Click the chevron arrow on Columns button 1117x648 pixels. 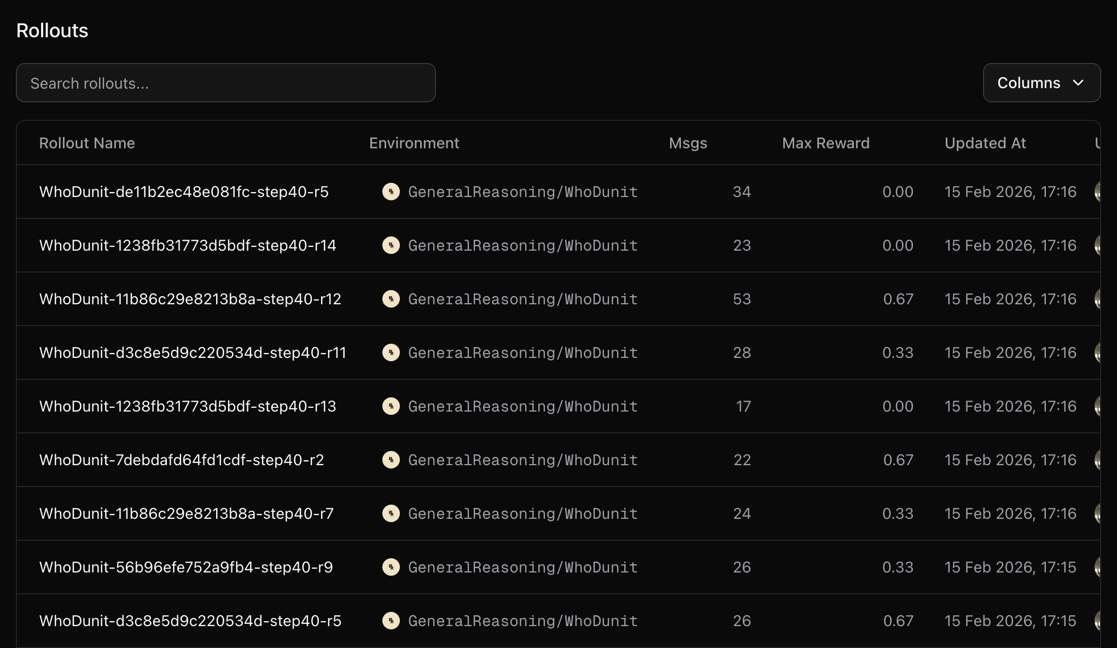tap(1078, 83)
